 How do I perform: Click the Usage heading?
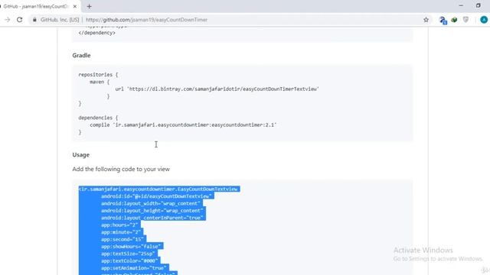pos(80,154)
